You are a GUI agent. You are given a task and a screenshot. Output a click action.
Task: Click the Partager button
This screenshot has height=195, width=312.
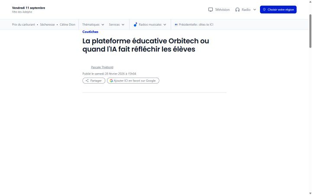pos(94,81)
